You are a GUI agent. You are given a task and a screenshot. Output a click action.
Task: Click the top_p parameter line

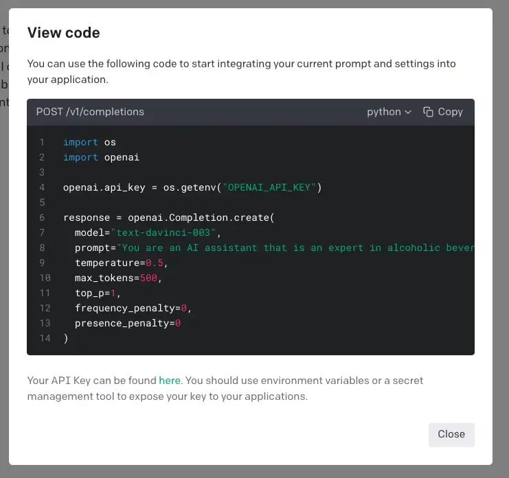(x=98, y=294)
